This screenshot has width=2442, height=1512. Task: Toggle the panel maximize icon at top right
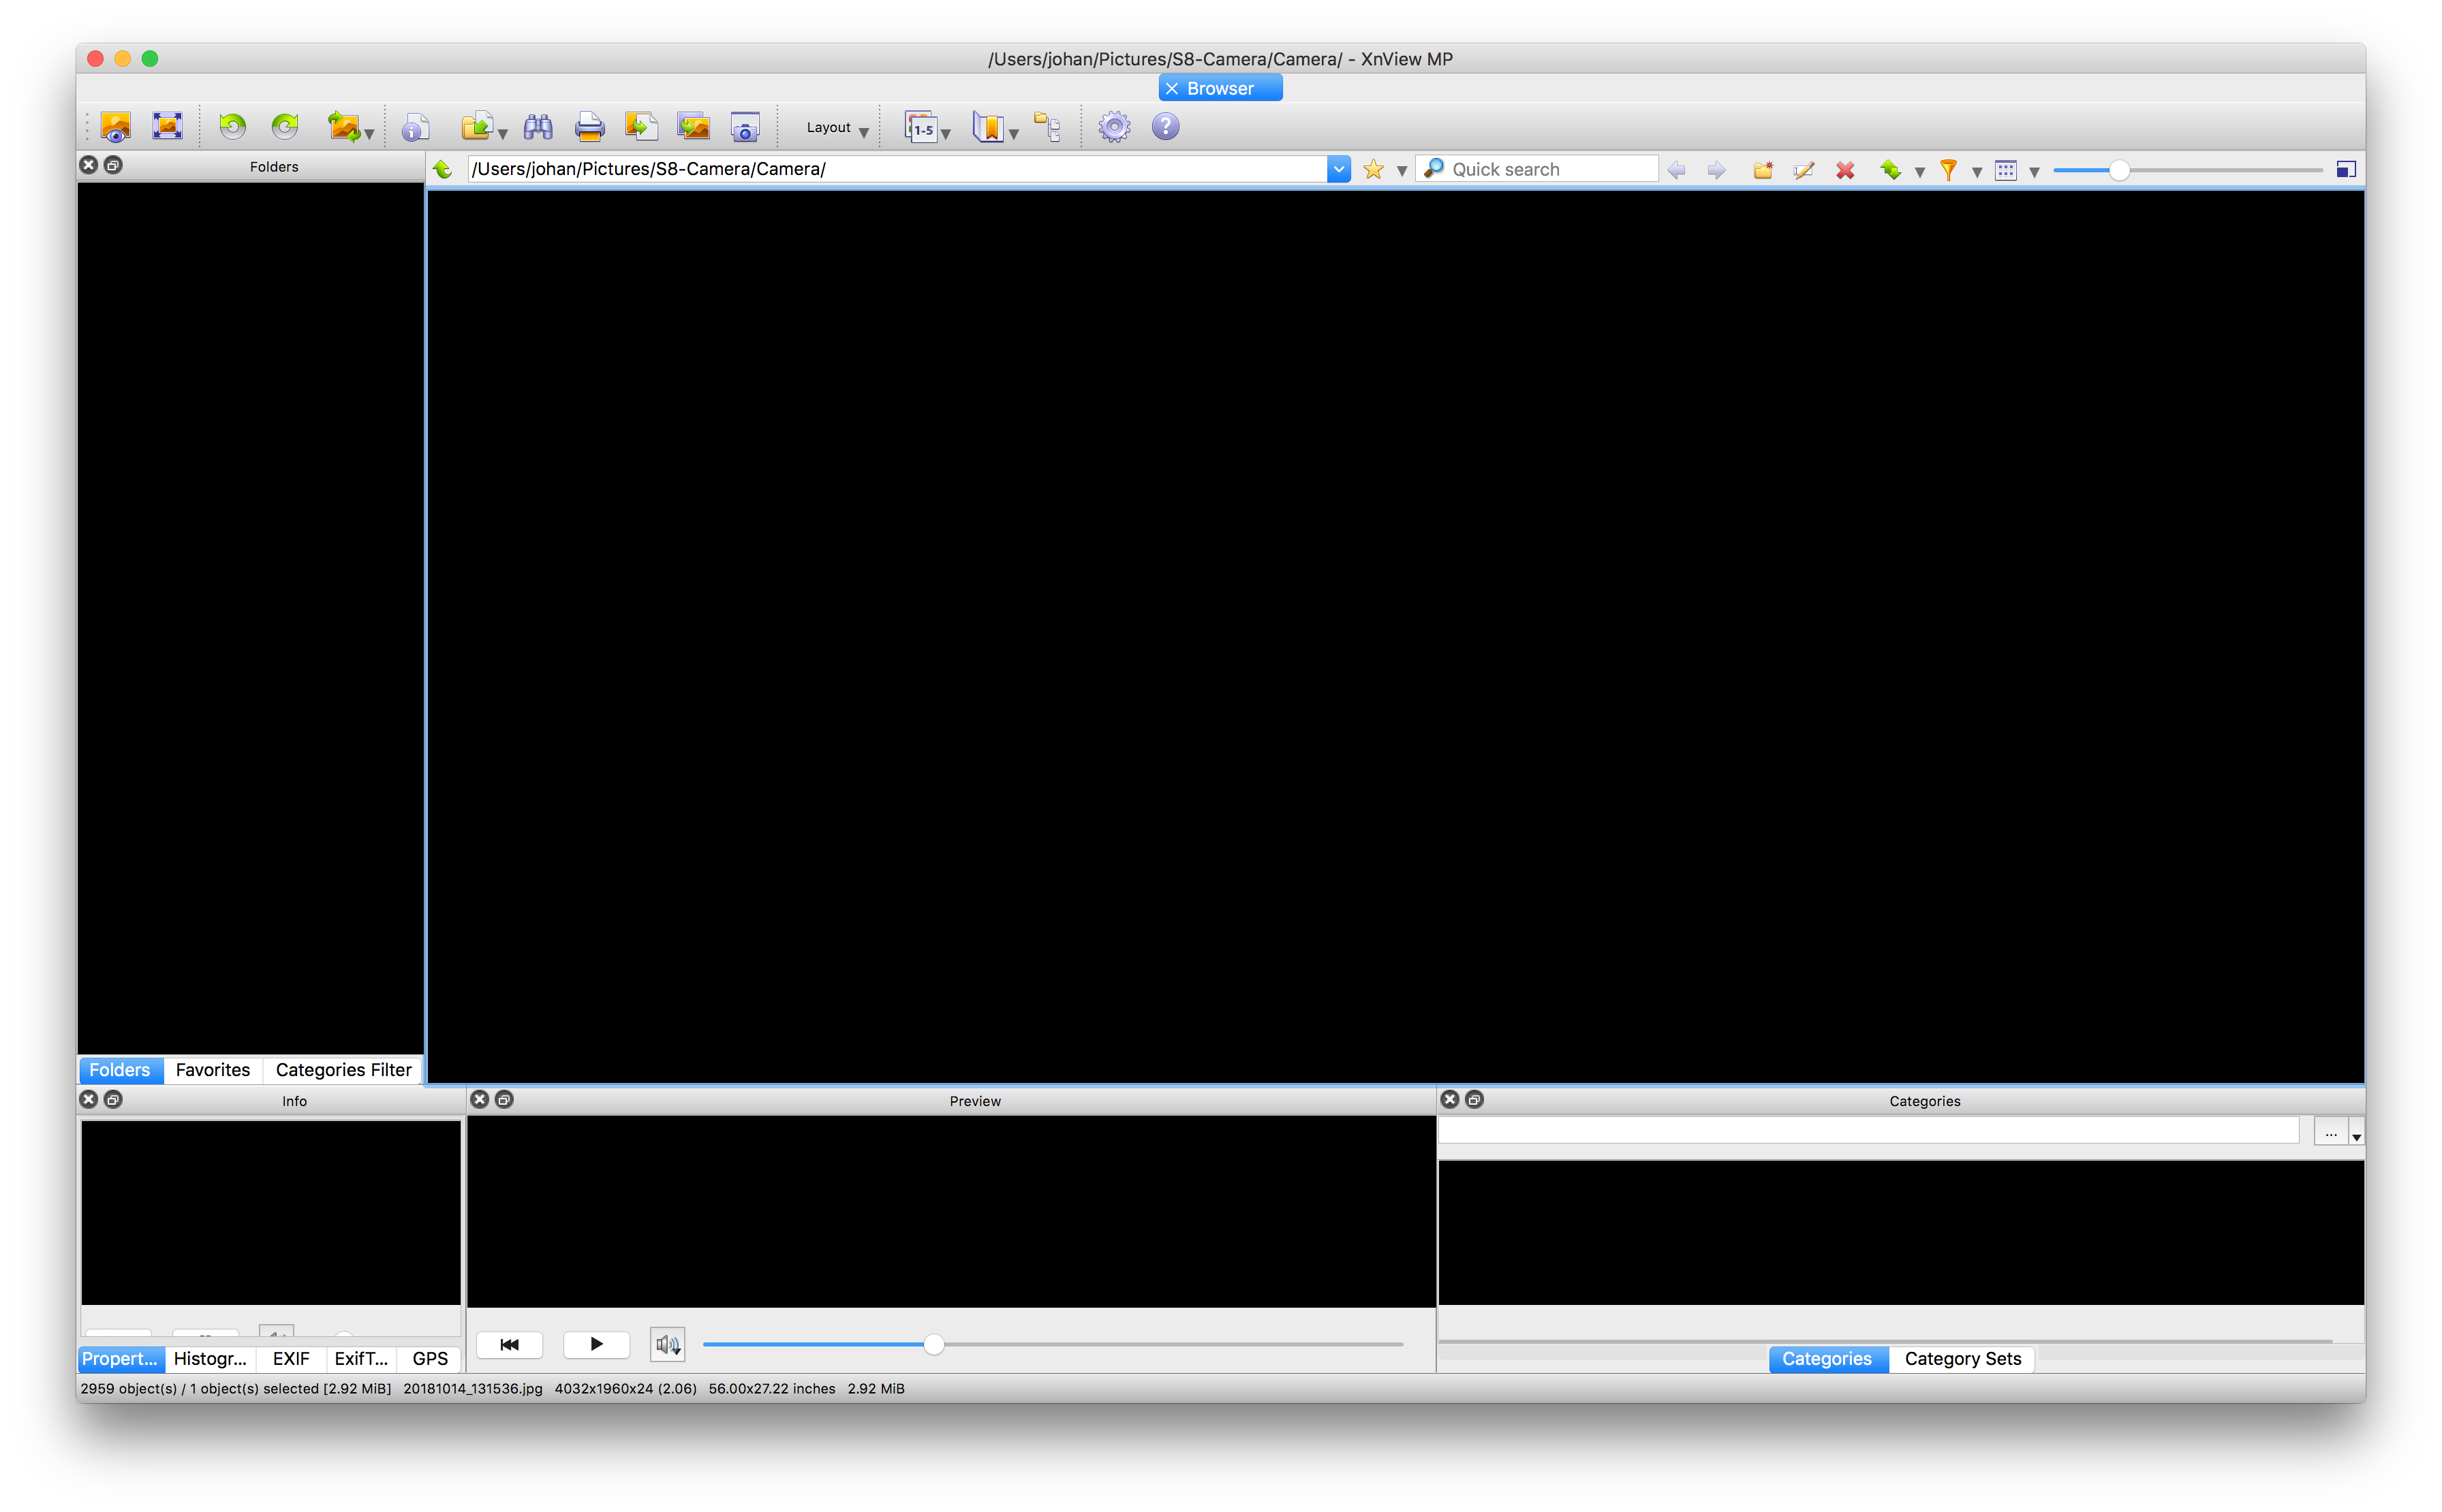point(2345,169)
